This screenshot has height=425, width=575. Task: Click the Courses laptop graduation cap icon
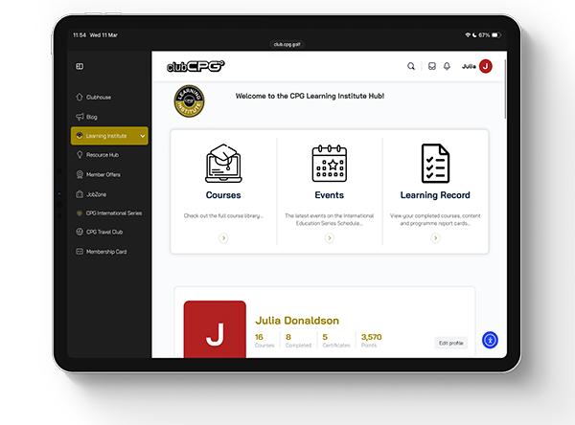coord(223,164)
